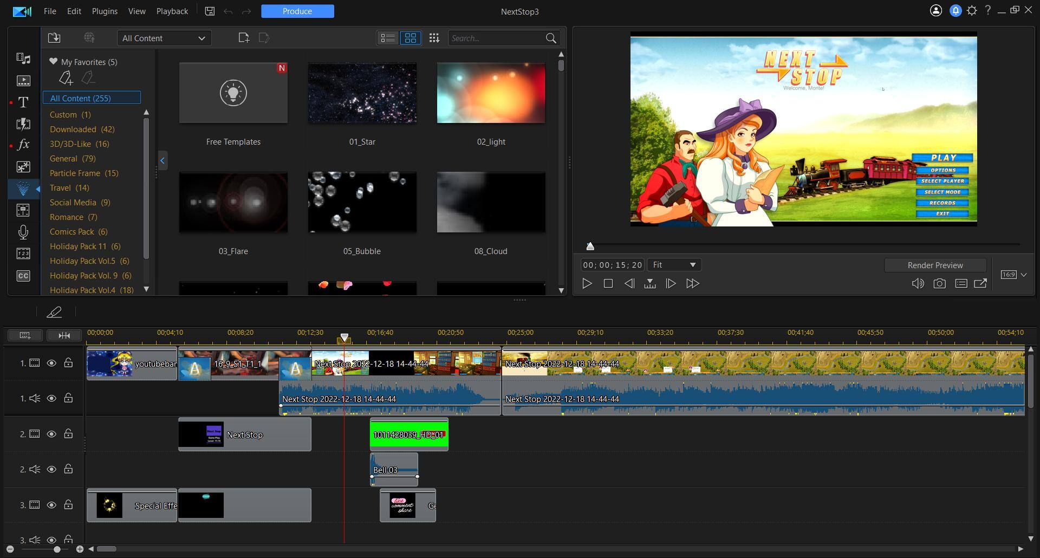Open the Effect Room fx icon
The height and width of the screenshot is (558, 1040).
[x=23, y=145]
